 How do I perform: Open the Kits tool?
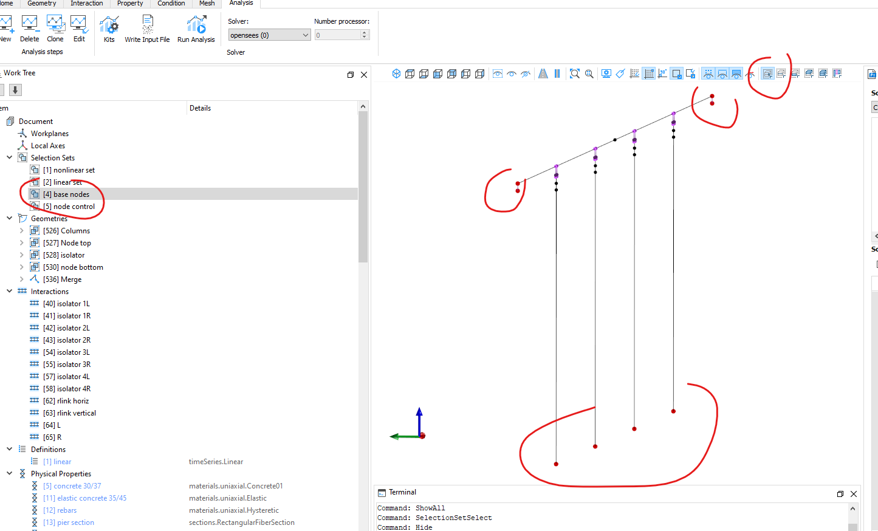109,29
